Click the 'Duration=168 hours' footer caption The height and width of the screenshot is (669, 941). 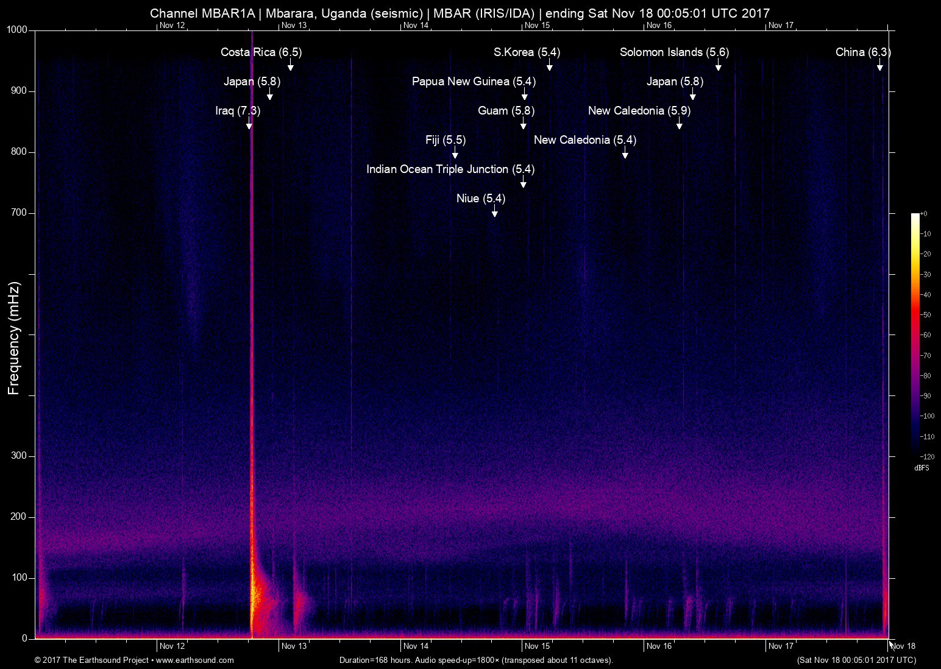click(x=476, y=660)
